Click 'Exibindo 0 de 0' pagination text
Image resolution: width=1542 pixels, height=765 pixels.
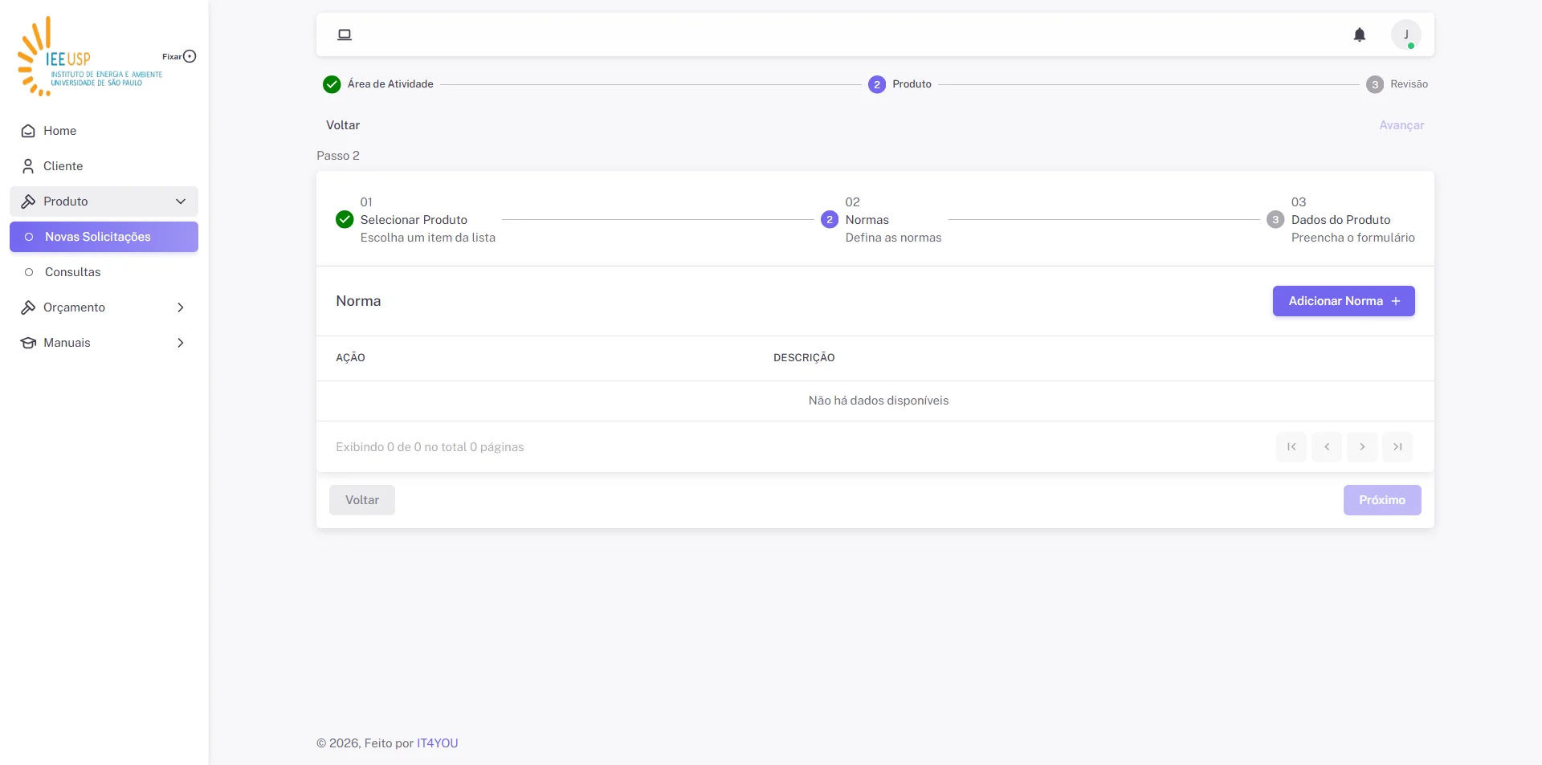[x=430, y=447]
